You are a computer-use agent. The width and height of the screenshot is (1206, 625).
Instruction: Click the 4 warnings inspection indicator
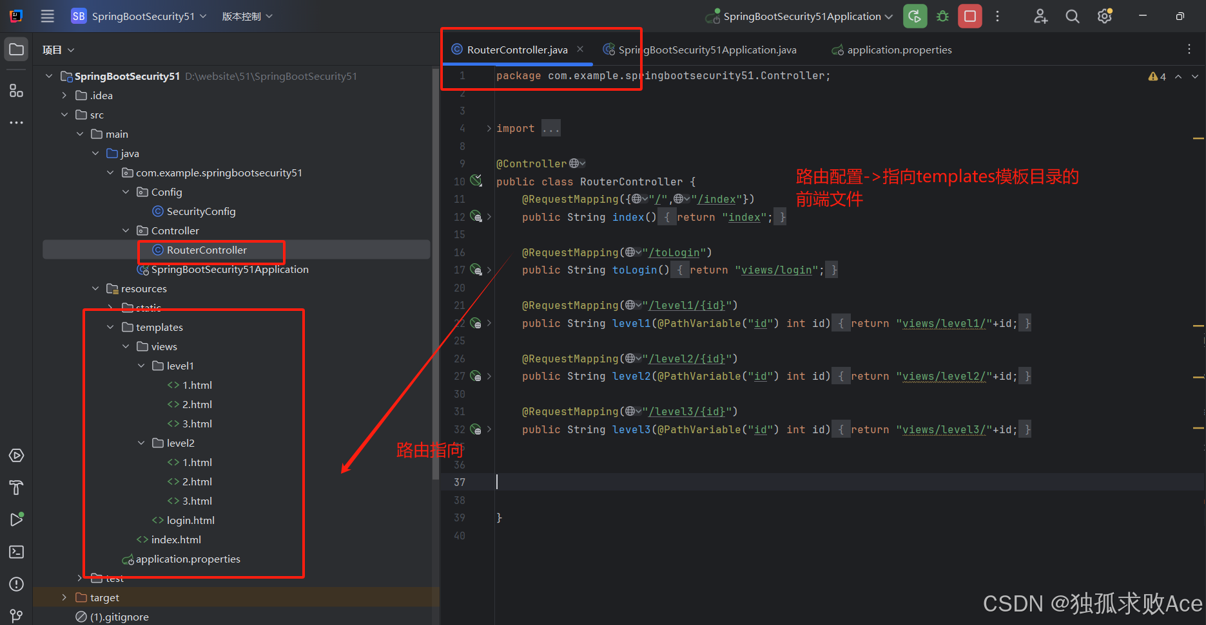pos(1157,77)
